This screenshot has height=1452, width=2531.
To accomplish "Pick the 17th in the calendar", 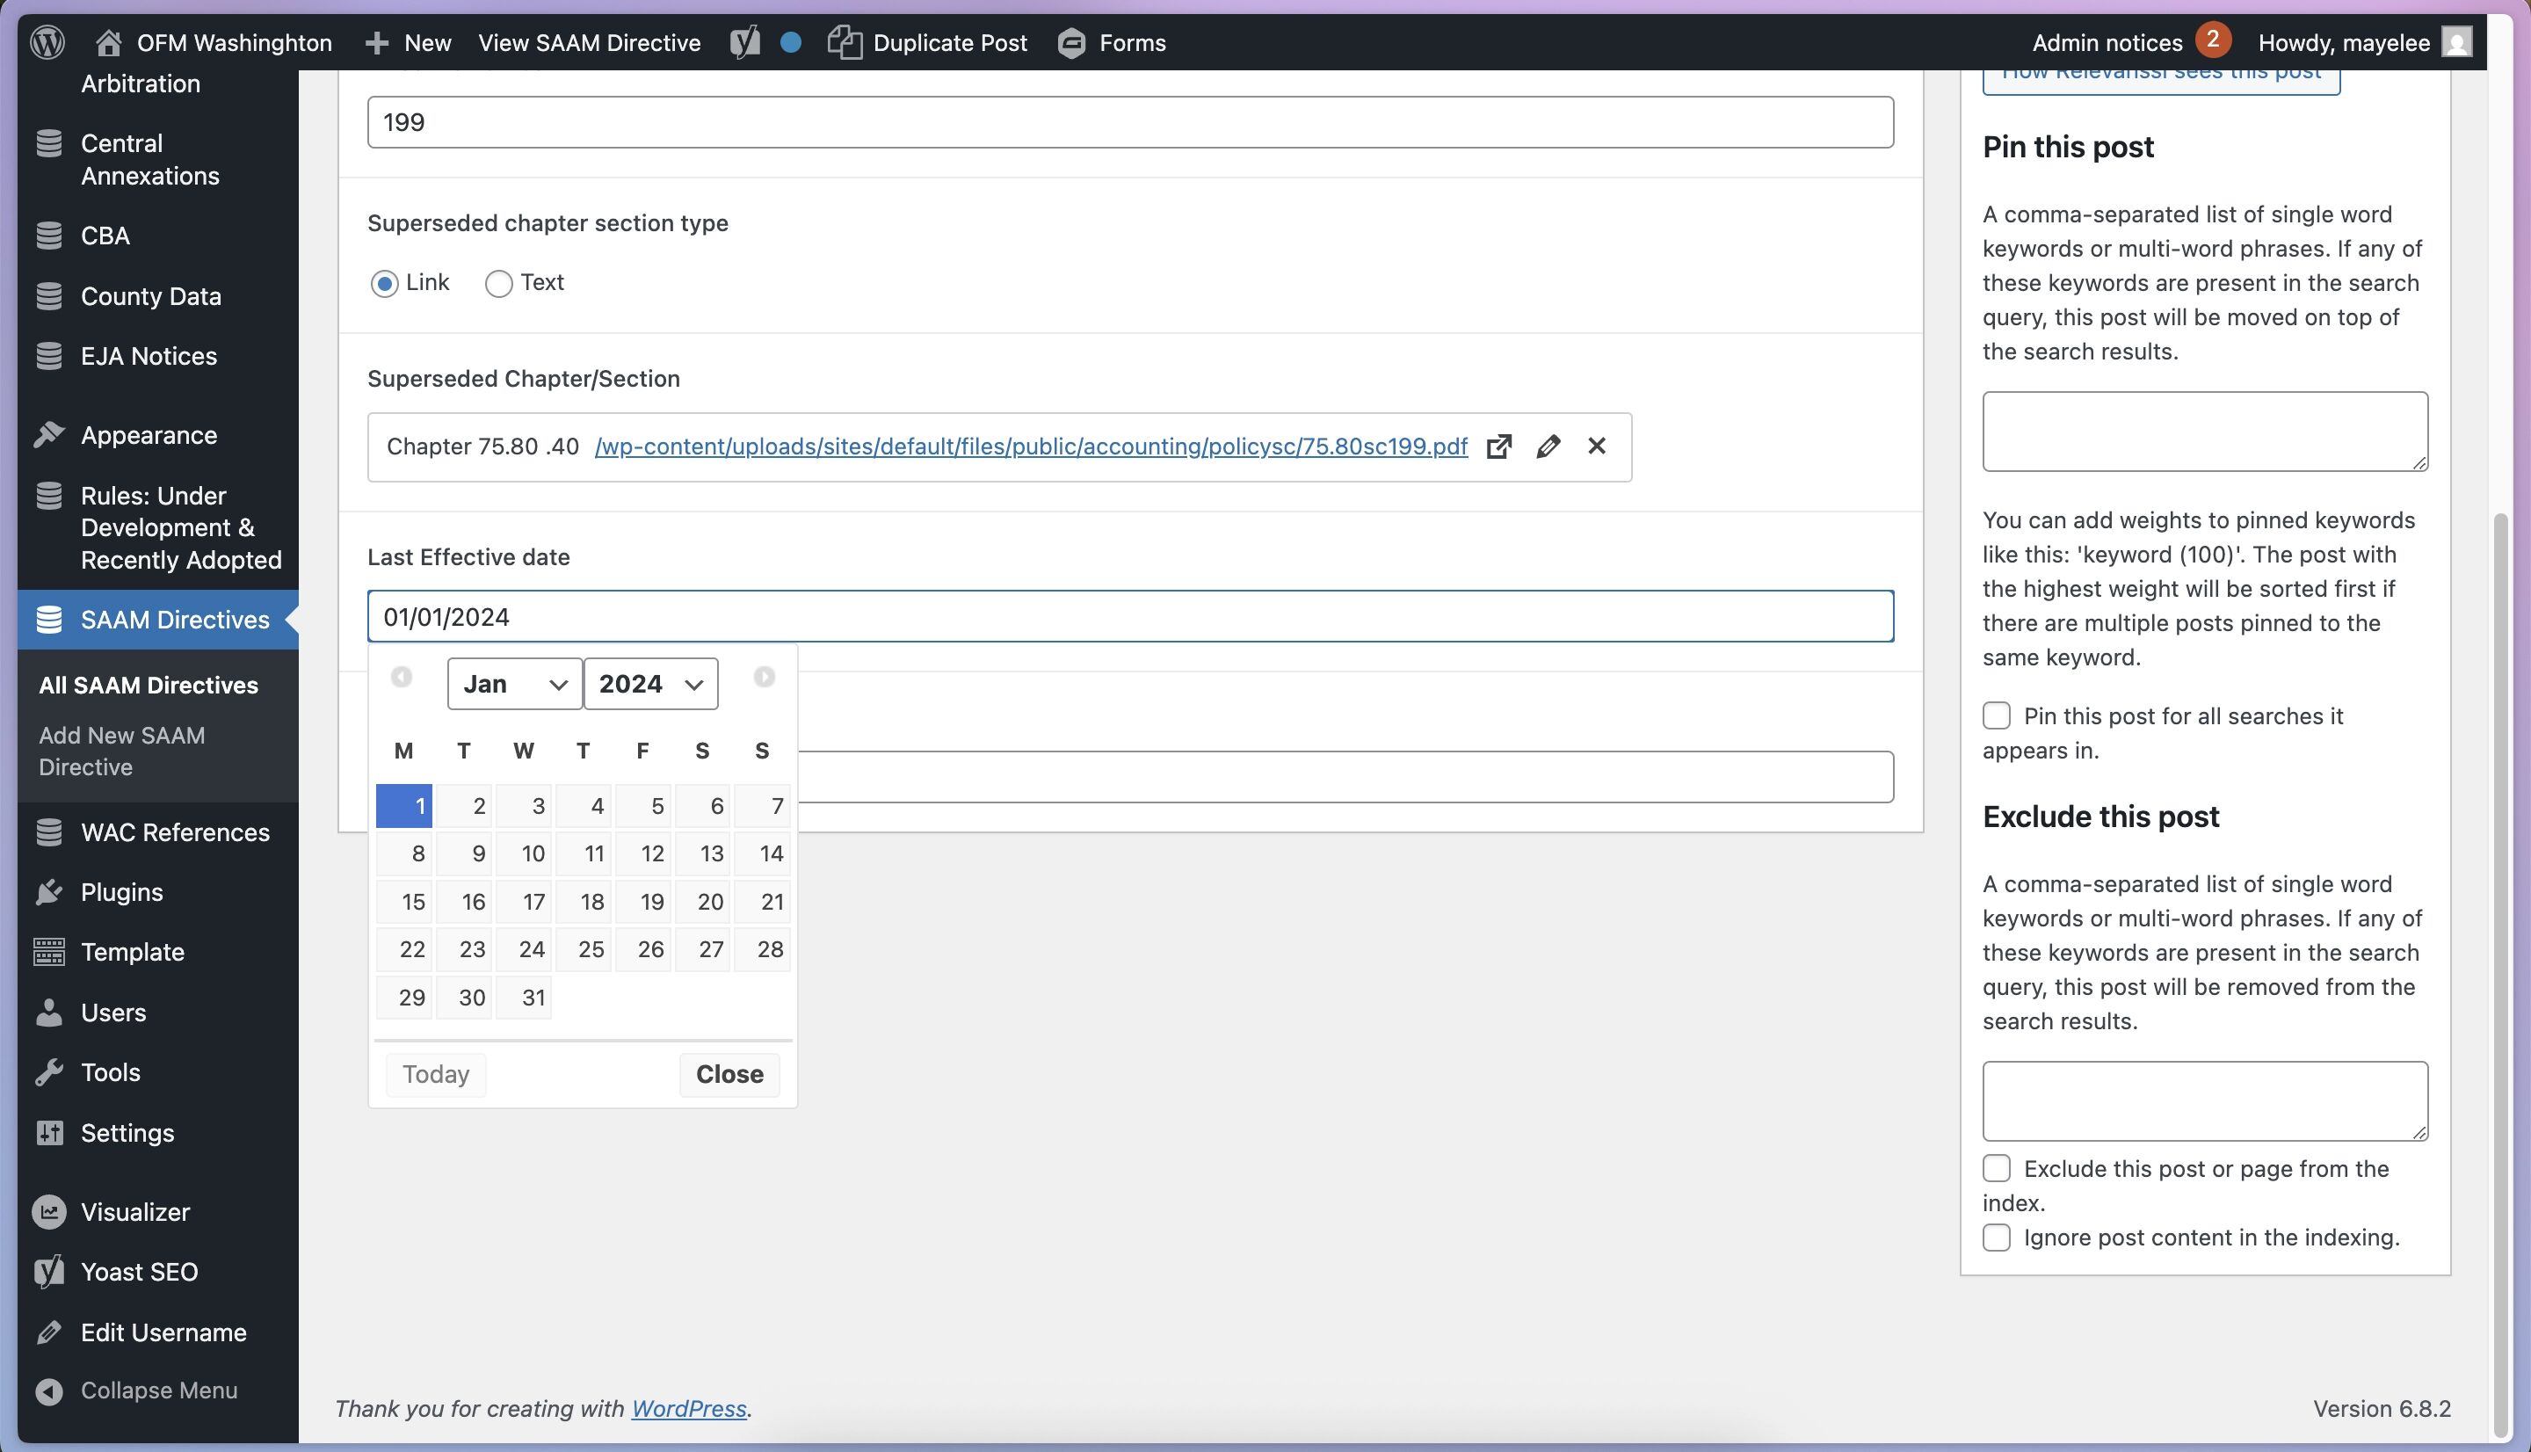I will coord(525,902).
